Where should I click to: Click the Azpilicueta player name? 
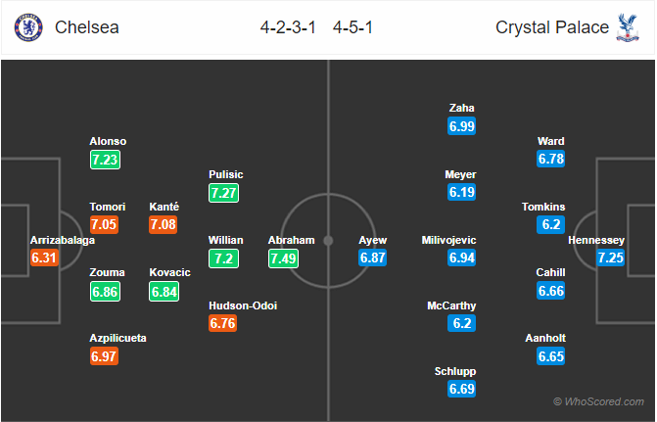coord(117,338)
